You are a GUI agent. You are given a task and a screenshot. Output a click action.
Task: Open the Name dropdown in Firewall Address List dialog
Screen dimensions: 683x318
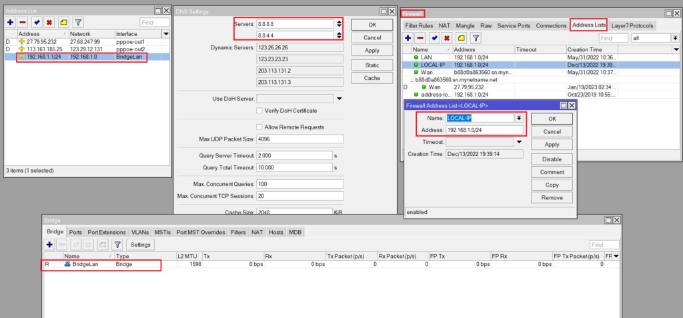tap(519, 118)
